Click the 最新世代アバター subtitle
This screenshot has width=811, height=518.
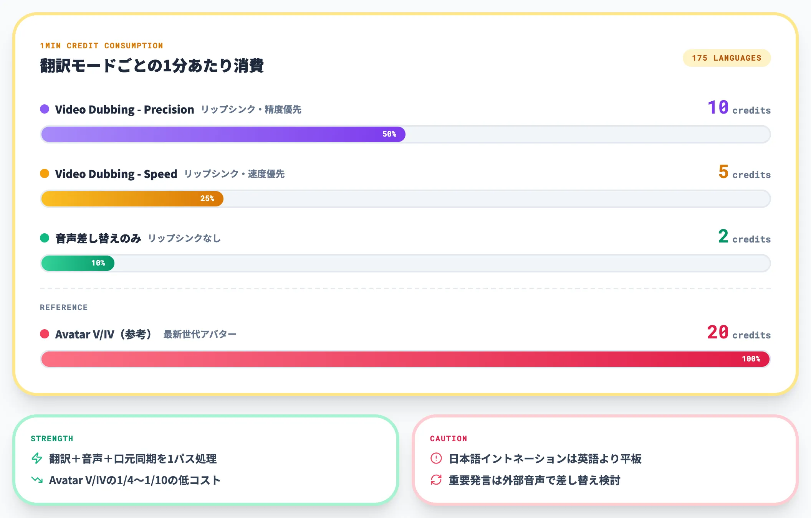(x=200, y=334)
